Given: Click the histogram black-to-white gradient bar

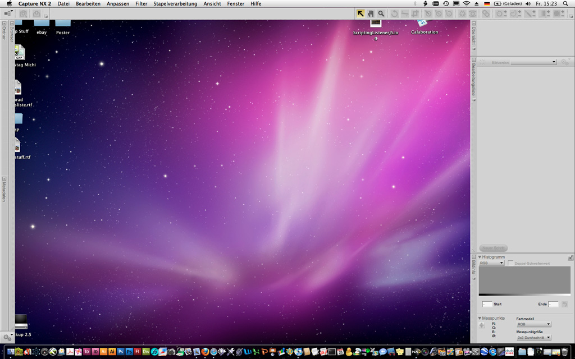Looking at the screenshot, I should (524, 294).
